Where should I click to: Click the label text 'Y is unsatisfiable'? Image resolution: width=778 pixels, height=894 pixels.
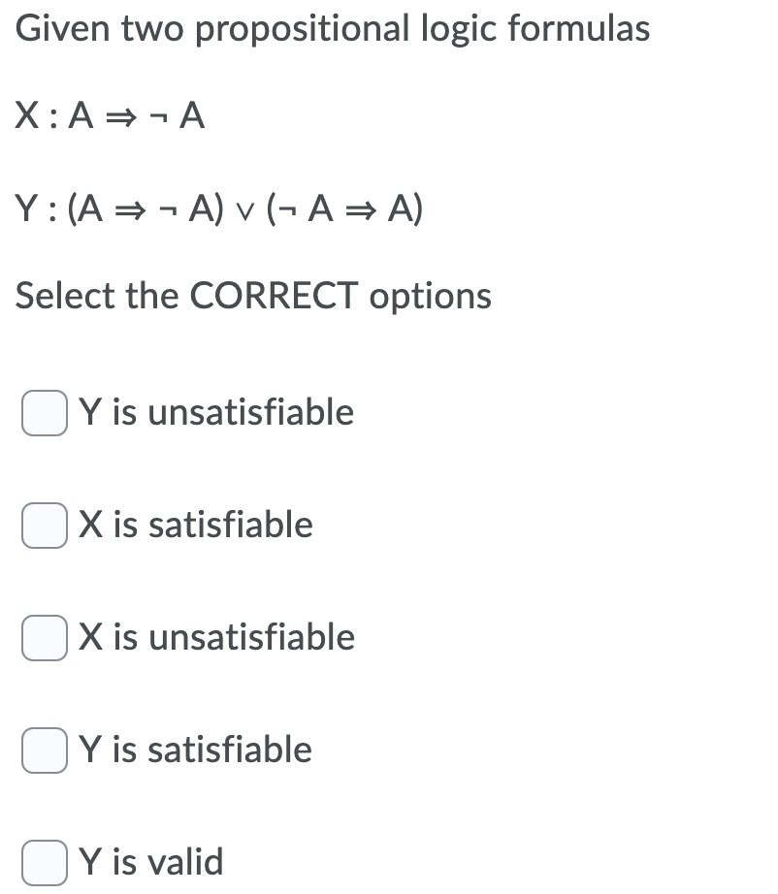[x=214, y=412]
